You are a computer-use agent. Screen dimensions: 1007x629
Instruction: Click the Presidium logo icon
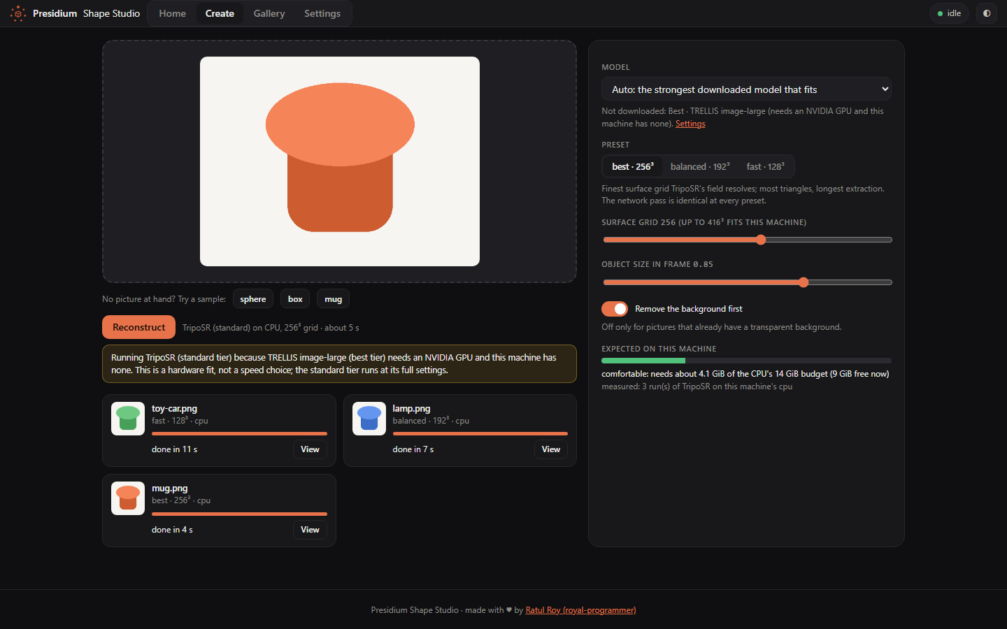point(18,13)
